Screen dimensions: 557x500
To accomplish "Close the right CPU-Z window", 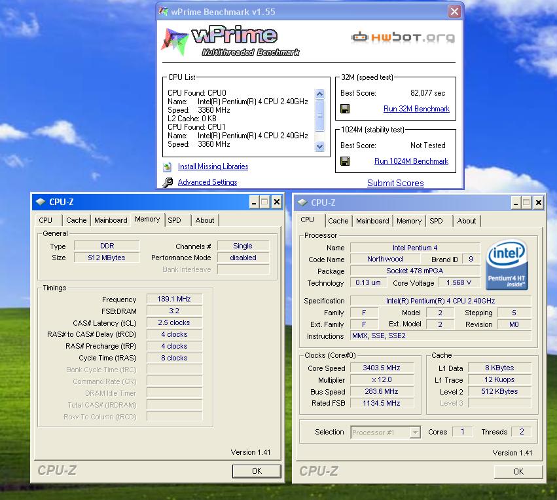I will [539, 202].
